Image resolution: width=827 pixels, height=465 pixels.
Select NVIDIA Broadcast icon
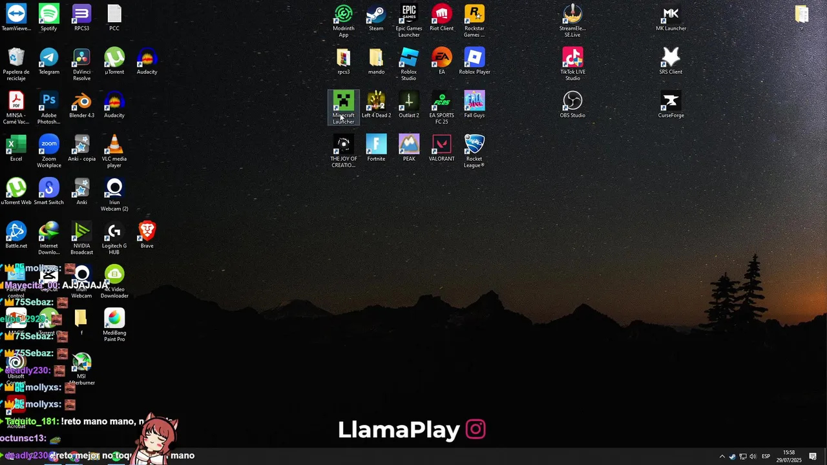pyautogui.click(x=81, y=238)
